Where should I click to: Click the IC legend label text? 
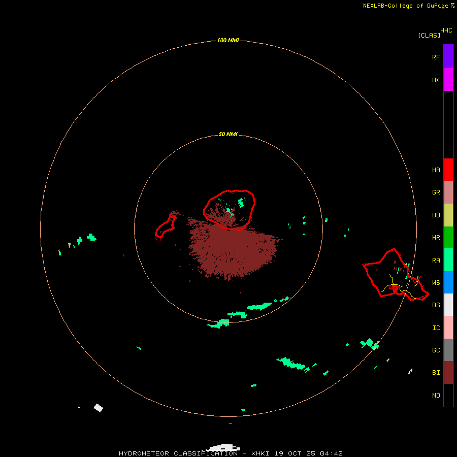[x=436, y=328]
